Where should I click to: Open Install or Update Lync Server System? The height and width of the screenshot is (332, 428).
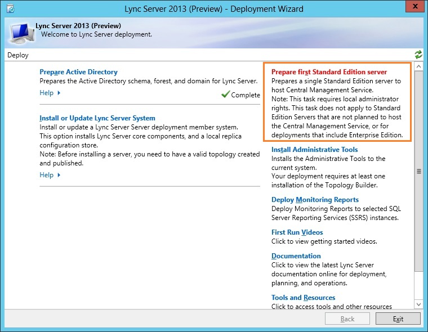tap(97, 118)
